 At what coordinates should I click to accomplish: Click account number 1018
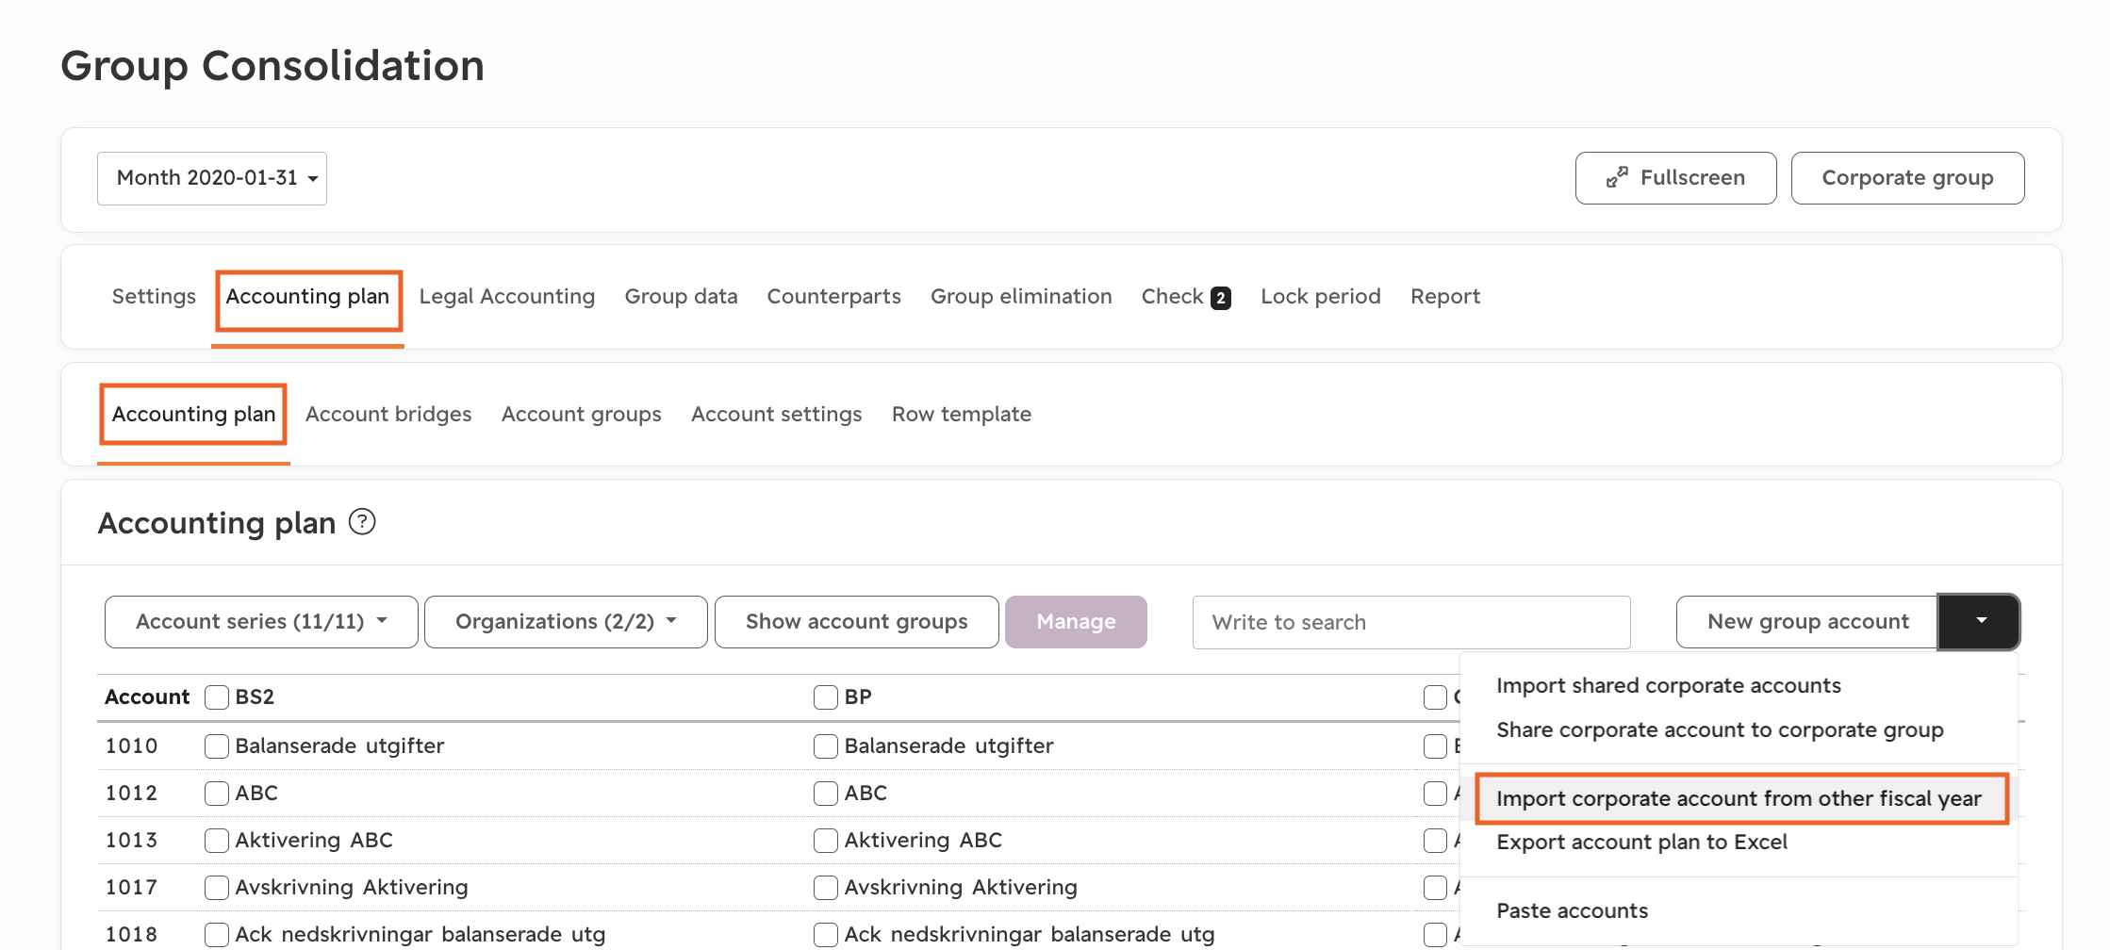coord(131,935)
